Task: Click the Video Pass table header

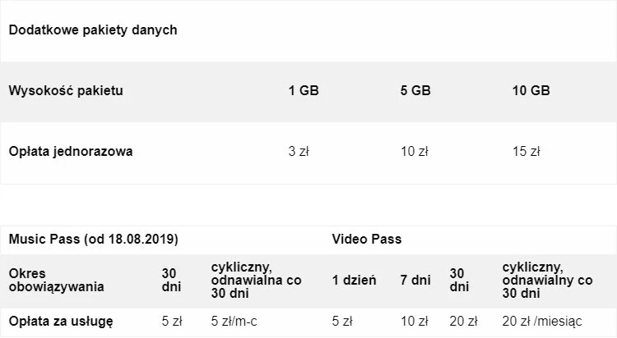Action: 366,240
